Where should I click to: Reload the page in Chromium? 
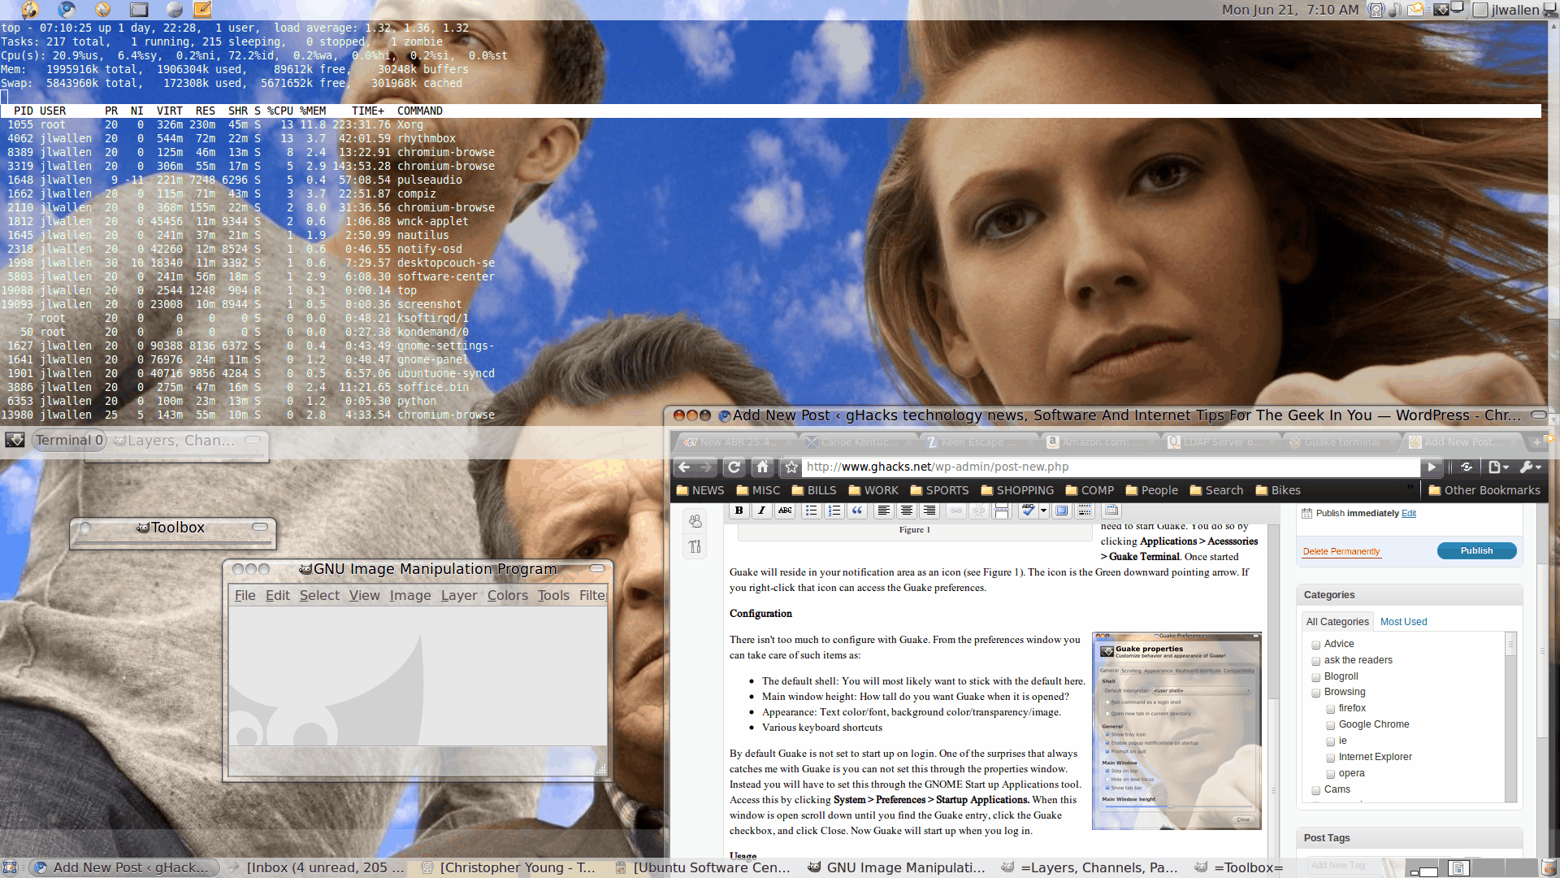tap(734, 467)
